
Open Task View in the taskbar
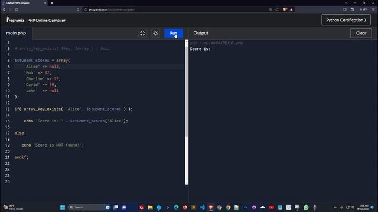tap(116, 207)
